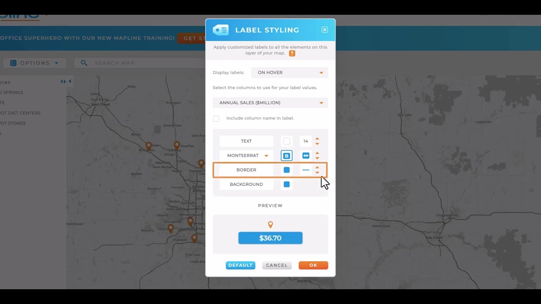This screenshot has width=541, height=304.
Task: Click the orange pin in the preview
Action: 270,225
